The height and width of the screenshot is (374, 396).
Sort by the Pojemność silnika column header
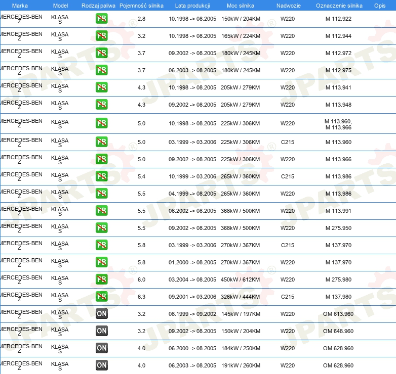pyautogui.click(x=141, y=5)
